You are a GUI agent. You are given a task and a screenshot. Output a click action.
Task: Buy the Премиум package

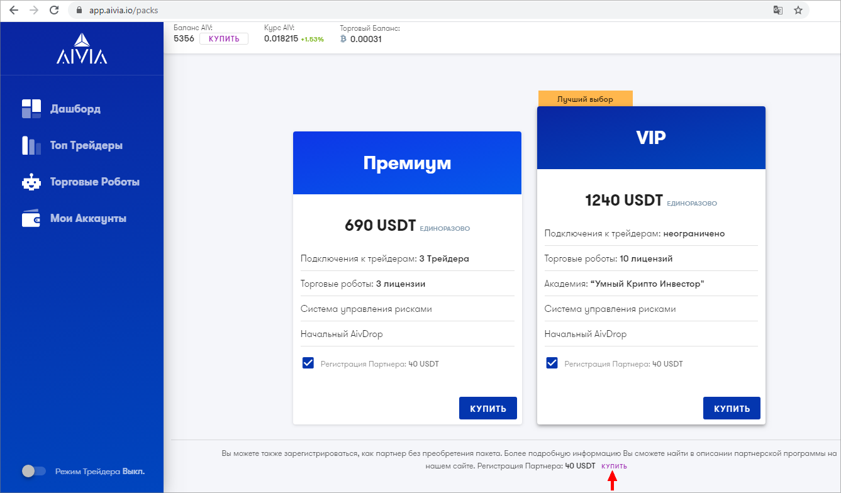coord(488,408)
